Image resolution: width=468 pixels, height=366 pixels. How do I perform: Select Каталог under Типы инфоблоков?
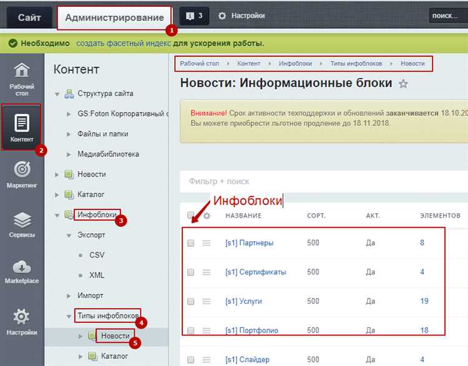click(114, 356)
